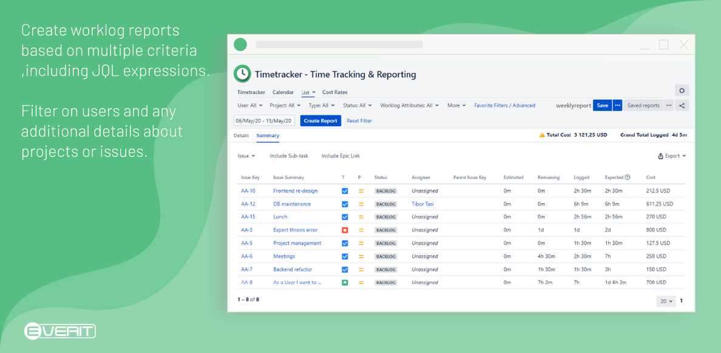The height and width of the screenshot is (353, 721).
Task: Toggle Include Epic Link option
Action: point(340,156)
